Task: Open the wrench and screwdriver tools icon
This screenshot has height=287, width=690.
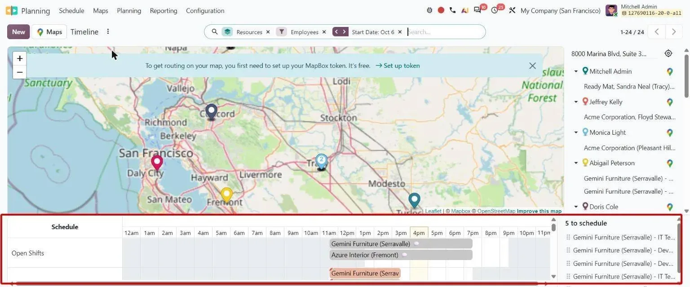Action: [512, 10]
